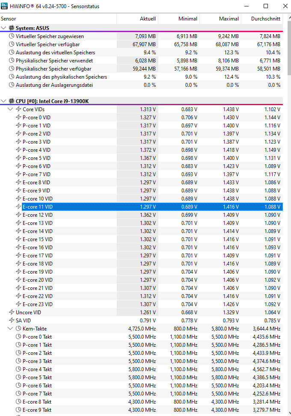Click the clock icon of P-core 5 Takt
Image resolution: width=291 pixels, height=416 pixels.
(18, 377)
